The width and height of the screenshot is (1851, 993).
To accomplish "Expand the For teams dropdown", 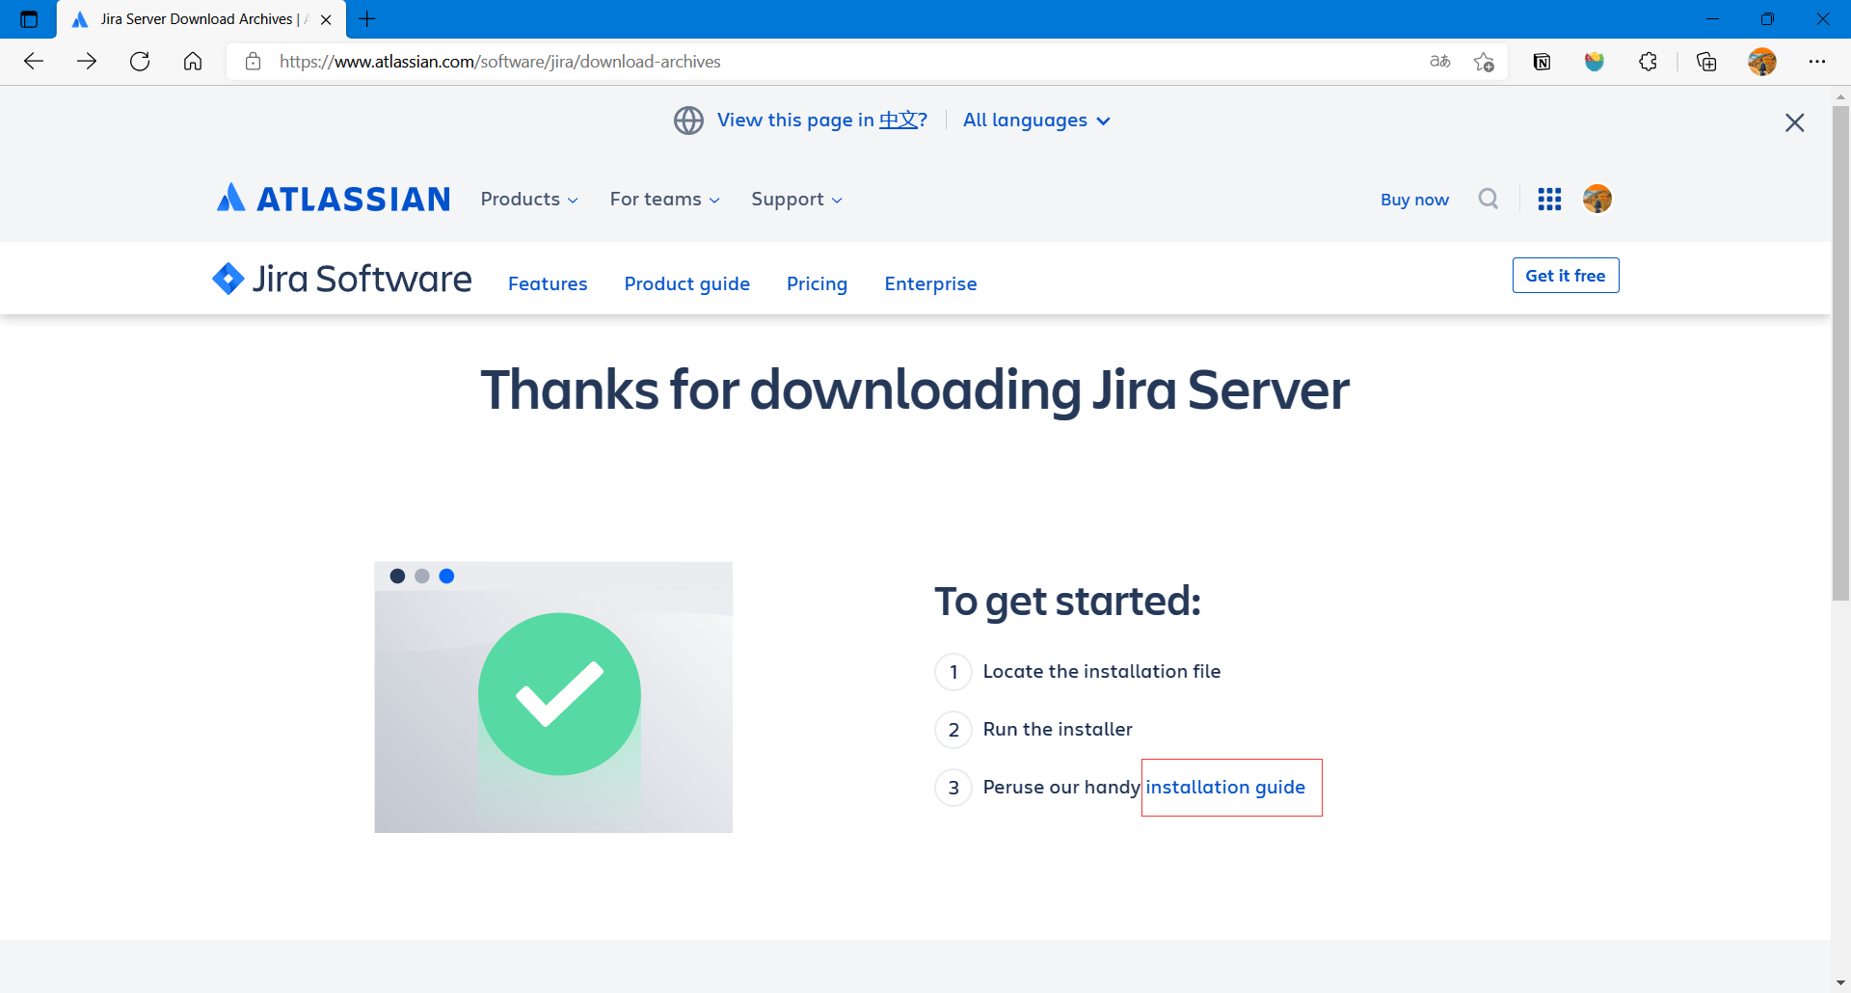I will click(664, 199).
